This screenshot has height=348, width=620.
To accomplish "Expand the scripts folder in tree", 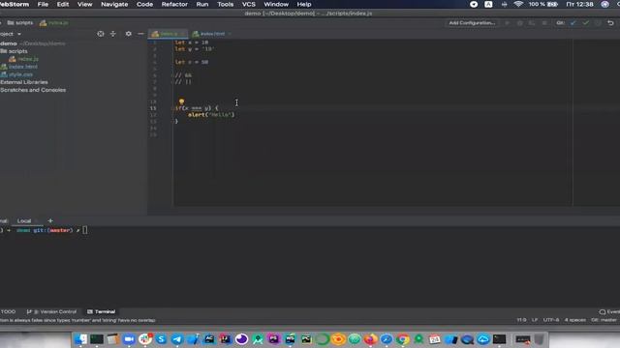I will (x=15, y=51).
